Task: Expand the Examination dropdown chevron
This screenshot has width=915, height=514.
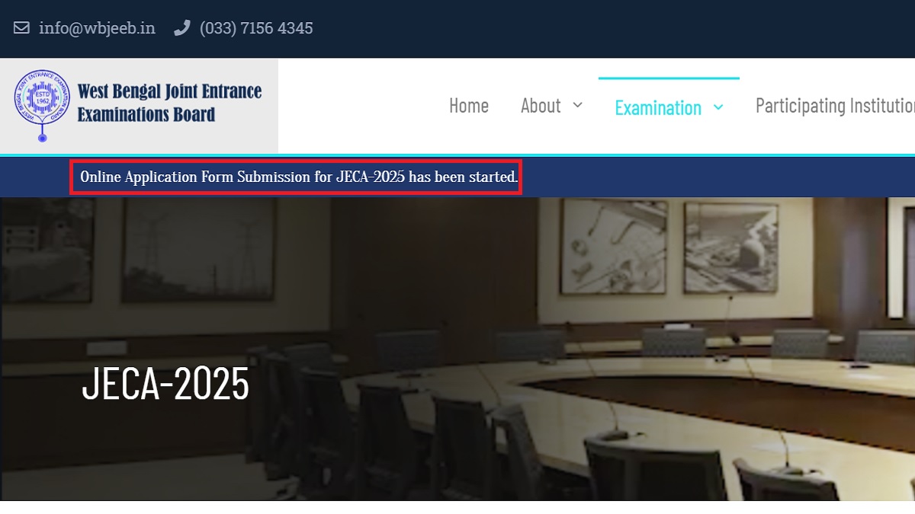Action: (718, 107)
